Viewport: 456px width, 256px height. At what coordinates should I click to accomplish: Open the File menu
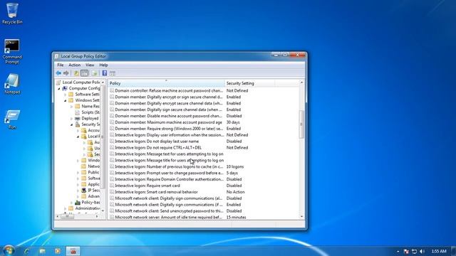coord(60,65)
